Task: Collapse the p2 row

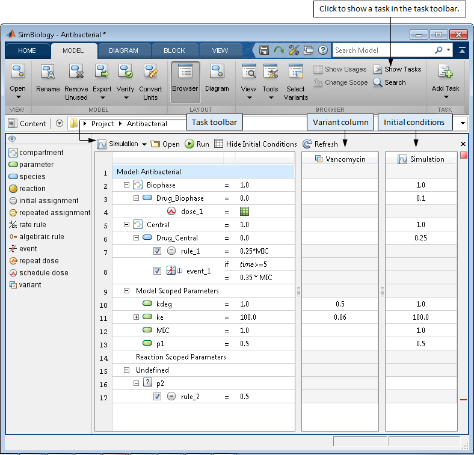Action: (x=137, y=383)
